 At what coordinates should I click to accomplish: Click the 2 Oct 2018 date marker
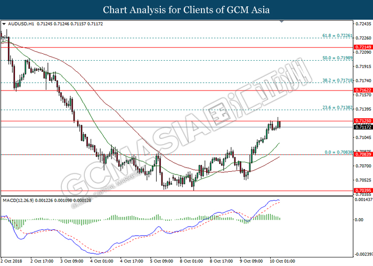12,261
